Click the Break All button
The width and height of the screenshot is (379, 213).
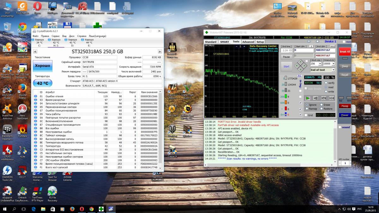coord(345,52)
